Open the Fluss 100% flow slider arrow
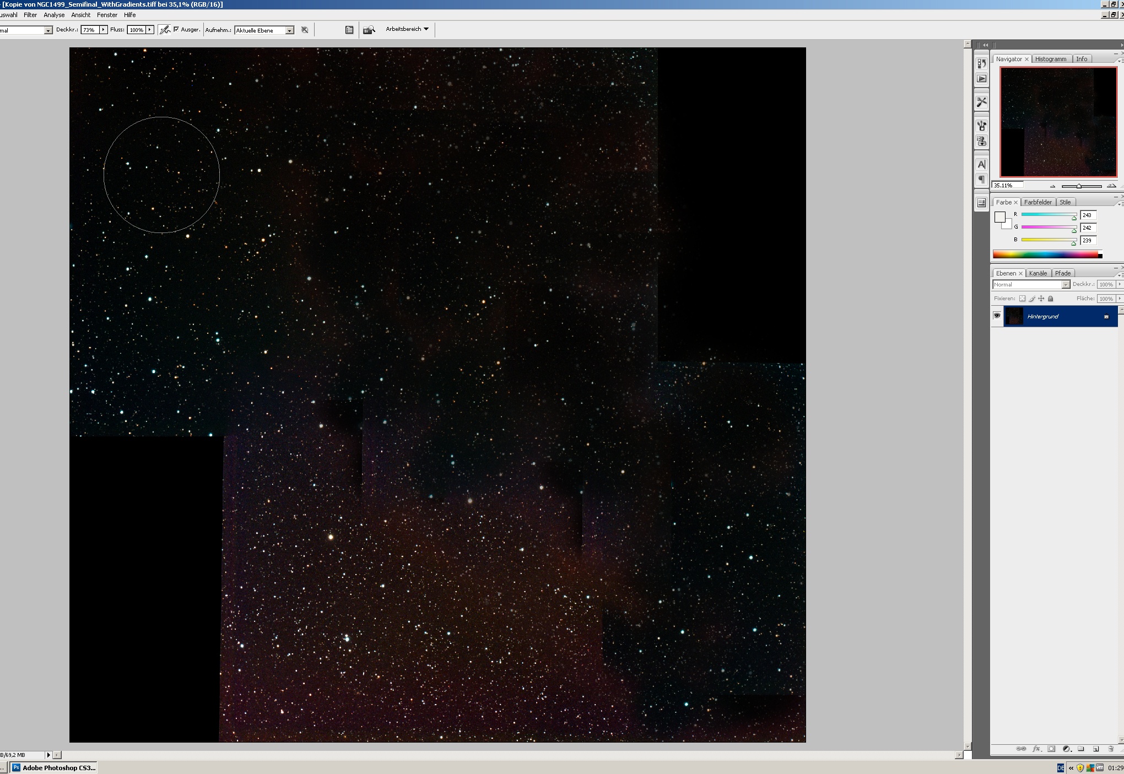This screenshot has height=774, width=1124. (x=149, y=30)
